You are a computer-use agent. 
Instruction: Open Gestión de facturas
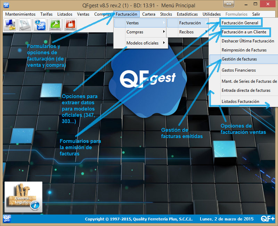pos(244,59)
